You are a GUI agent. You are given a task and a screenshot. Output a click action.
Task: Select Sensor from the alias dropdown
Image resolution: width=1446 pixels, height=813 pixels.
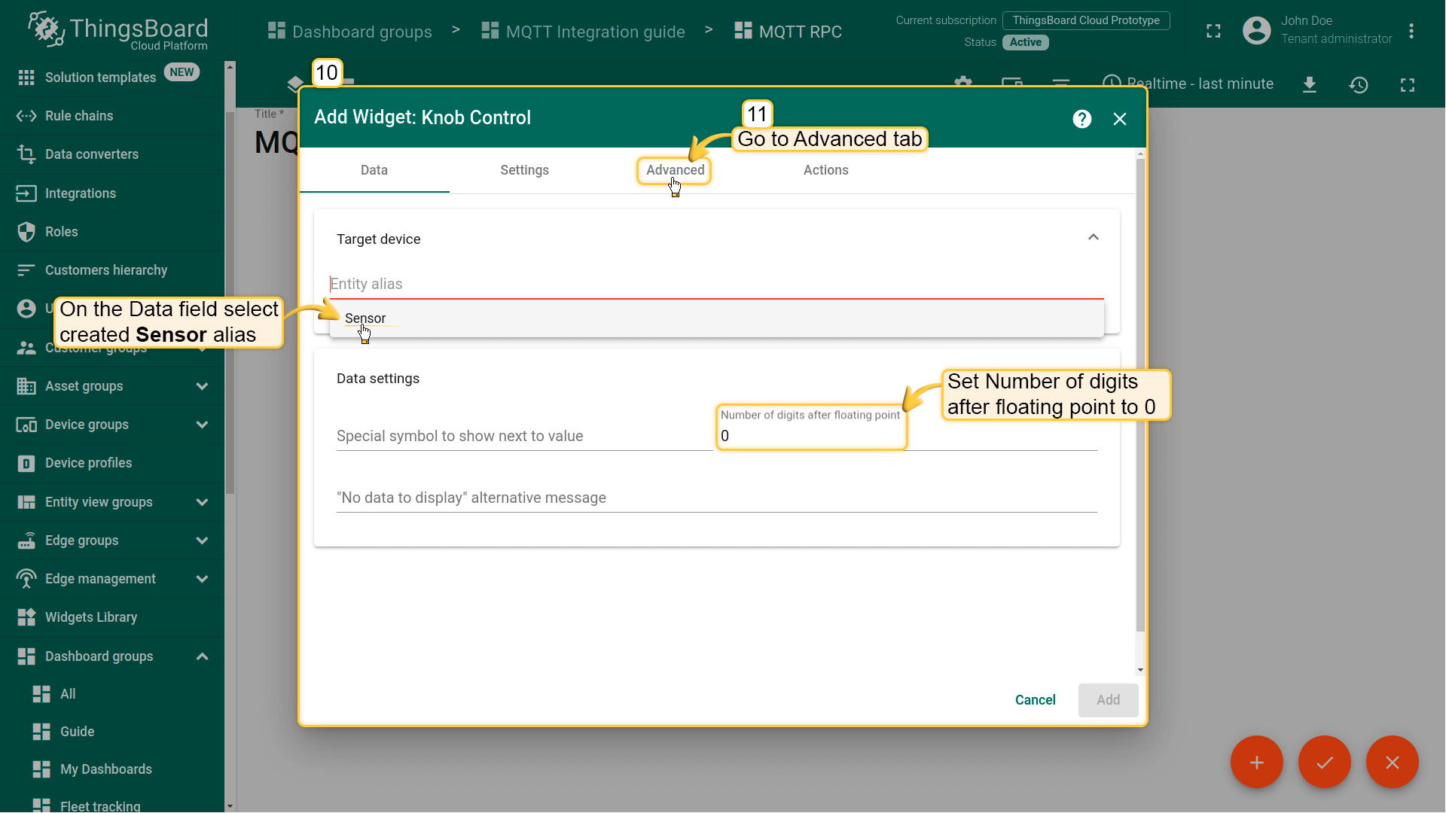(365, 318)
